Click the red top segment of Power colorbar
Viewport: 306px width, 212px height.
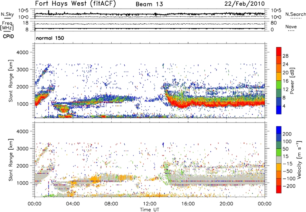coord(279,51)
